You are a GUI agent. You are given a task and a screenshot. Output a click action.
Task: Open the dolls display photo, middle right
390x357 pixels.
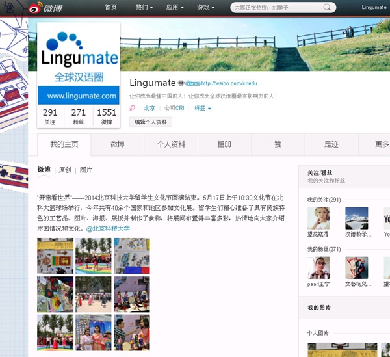point(132,295)
